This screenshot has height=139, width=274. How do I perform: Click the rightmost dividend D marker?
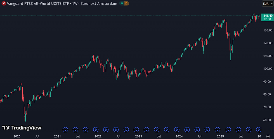(x=259, y=130)
